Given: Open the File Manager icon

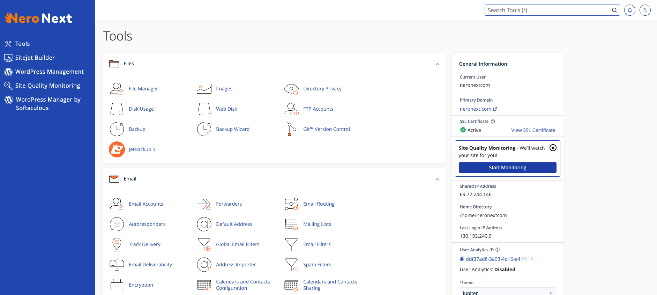Looking at the screenshot, I should 117,89.
